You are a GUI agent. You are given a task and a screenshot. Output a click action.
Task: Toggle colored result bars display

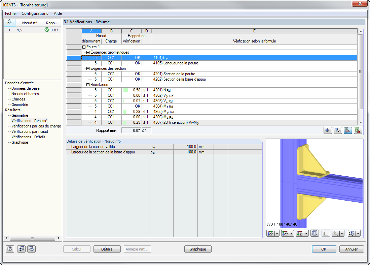click(348, 130)
